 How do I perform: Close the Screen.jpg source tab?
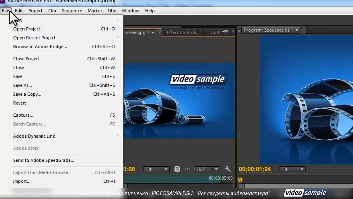tap(159, 32)
